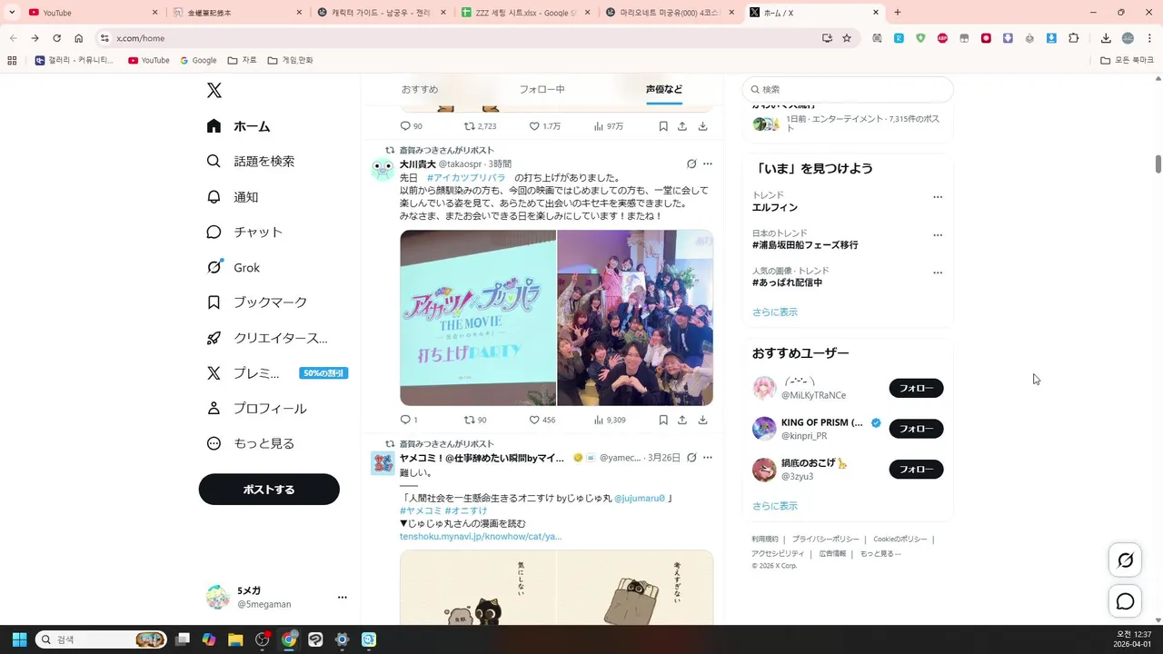Screen dimensions: 1163x654
Task: Click ポストする post button
Action: (269, 490)
